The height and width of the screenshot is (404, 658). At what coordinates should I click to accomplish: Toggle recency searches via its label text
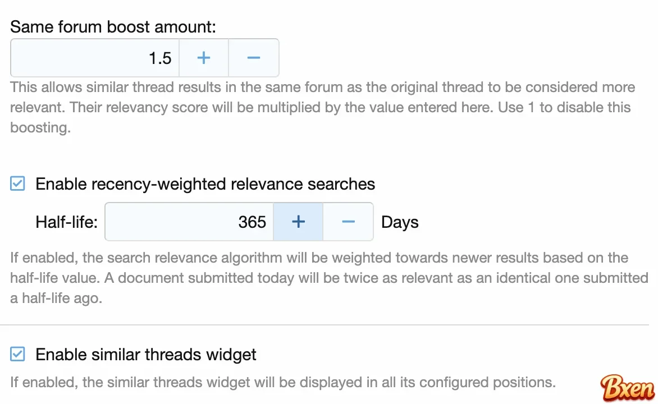point(205,183)
